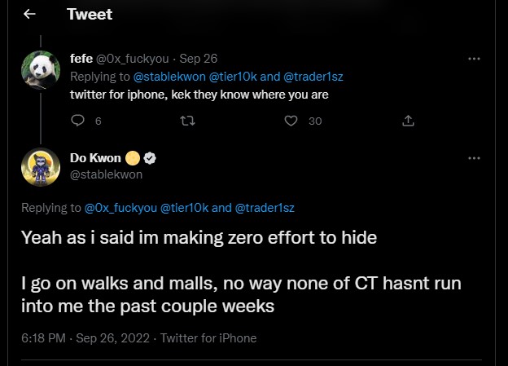Viewport: 508px width, 366px height.
Task: Like fefe's tweet with heart icon
Action: tap(291, 121)
